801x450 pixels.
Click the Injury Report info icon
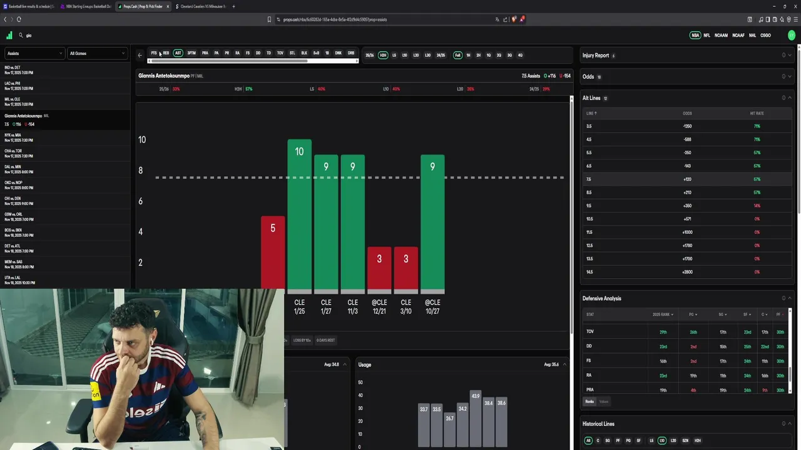pyautogui.click(x=783, y=55)
